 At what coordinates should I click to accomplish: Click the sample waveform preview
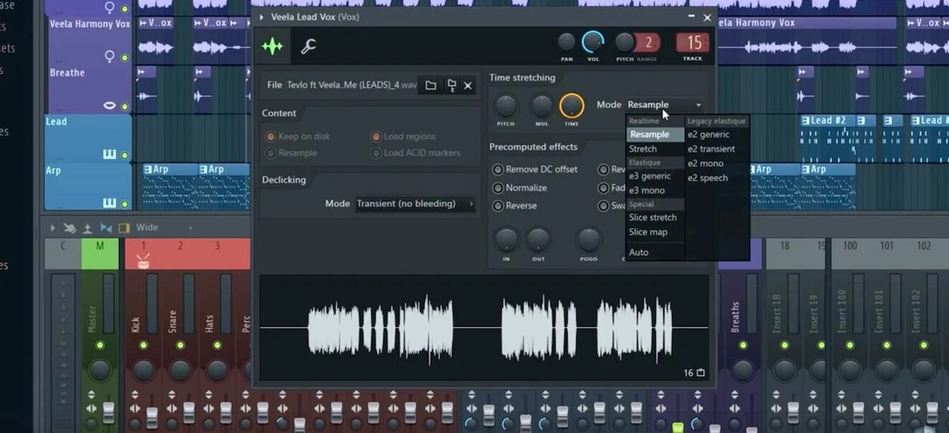485,328
